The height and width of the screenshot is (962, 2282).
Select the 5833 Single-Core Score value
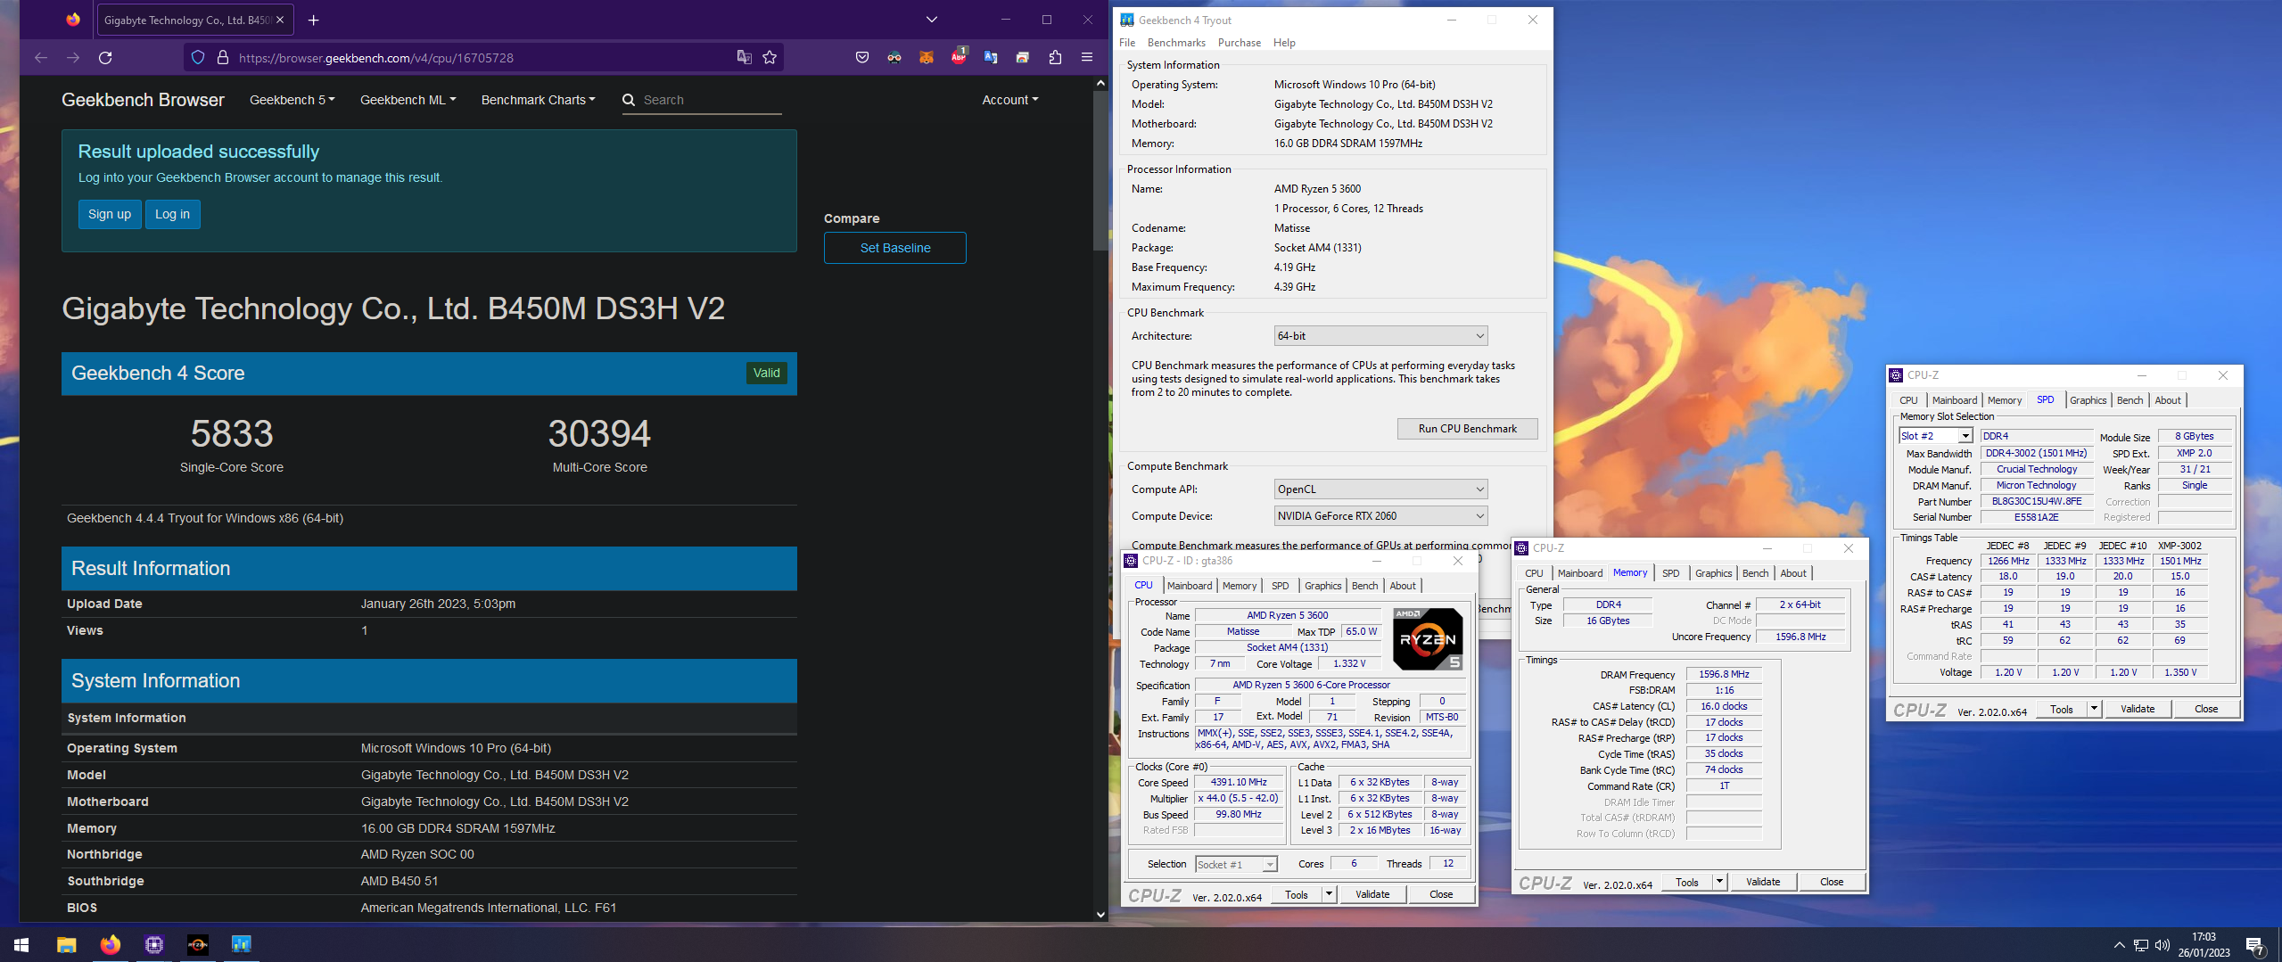click(x=232, y=434)
